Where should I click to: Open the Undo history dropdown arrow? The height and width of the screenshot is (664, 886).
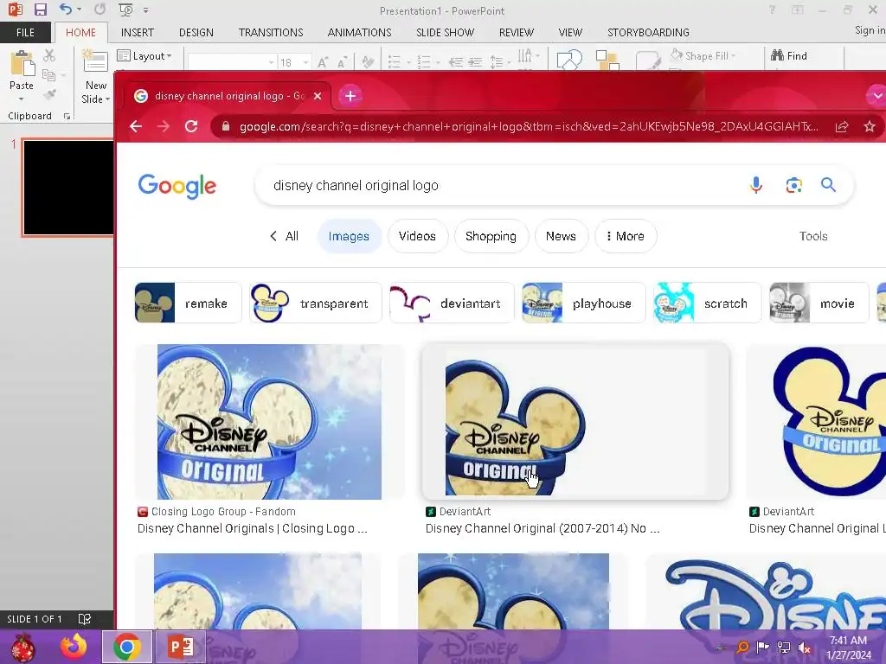click(79, 9)
